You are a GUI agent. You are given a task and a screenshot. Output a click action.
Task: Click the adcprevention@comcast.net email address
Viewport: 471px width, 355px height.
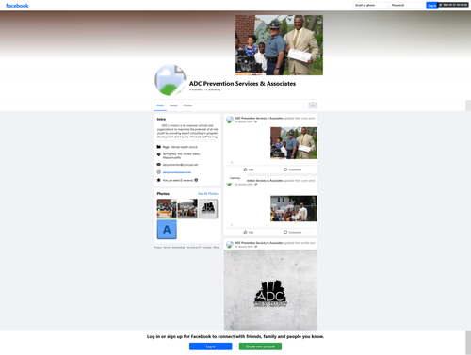(180, 165)
